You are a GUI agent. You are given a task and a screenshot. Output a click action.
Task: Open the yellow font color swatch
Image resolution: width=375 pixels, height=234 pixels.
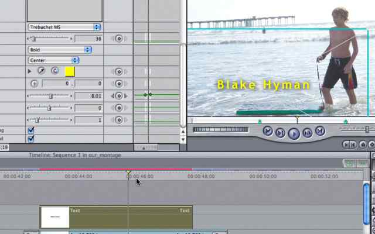tap(70, 71)
